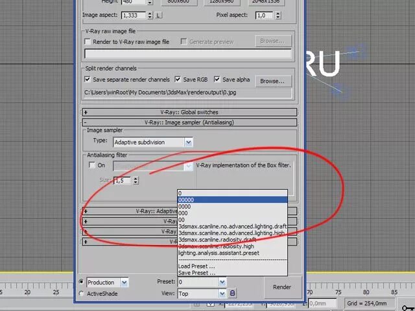
Task: Uncheck Save RGB option
Action: (178, 79)
